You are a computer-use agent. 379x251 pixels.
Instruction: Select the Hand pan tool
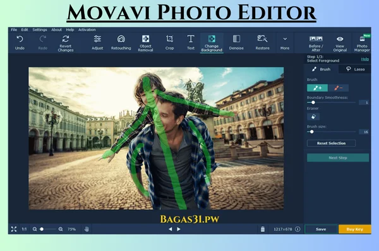[87, 229]
